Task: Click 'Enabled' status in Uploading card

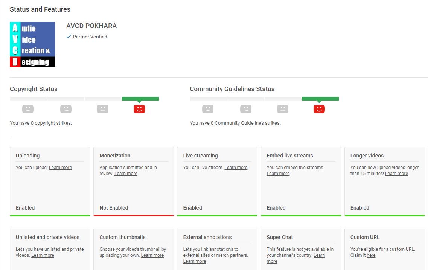Action: click(x=25, y=208)
